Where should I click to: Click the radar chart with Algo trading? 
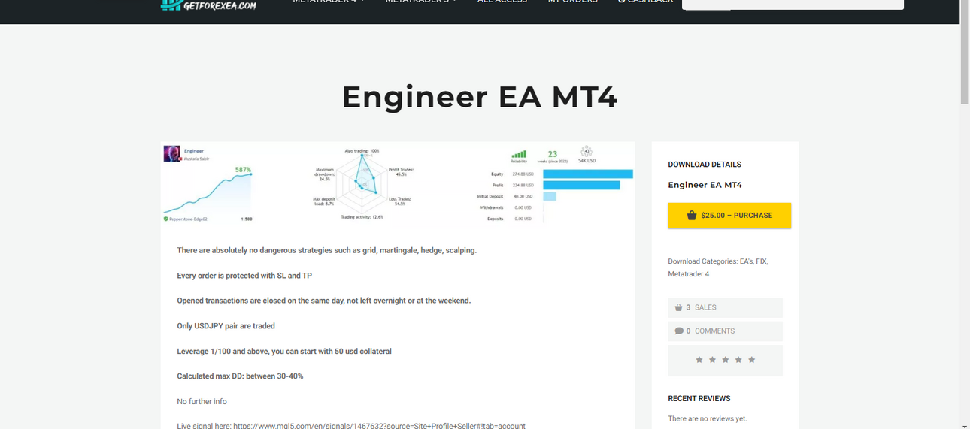(x=362, y=183)
